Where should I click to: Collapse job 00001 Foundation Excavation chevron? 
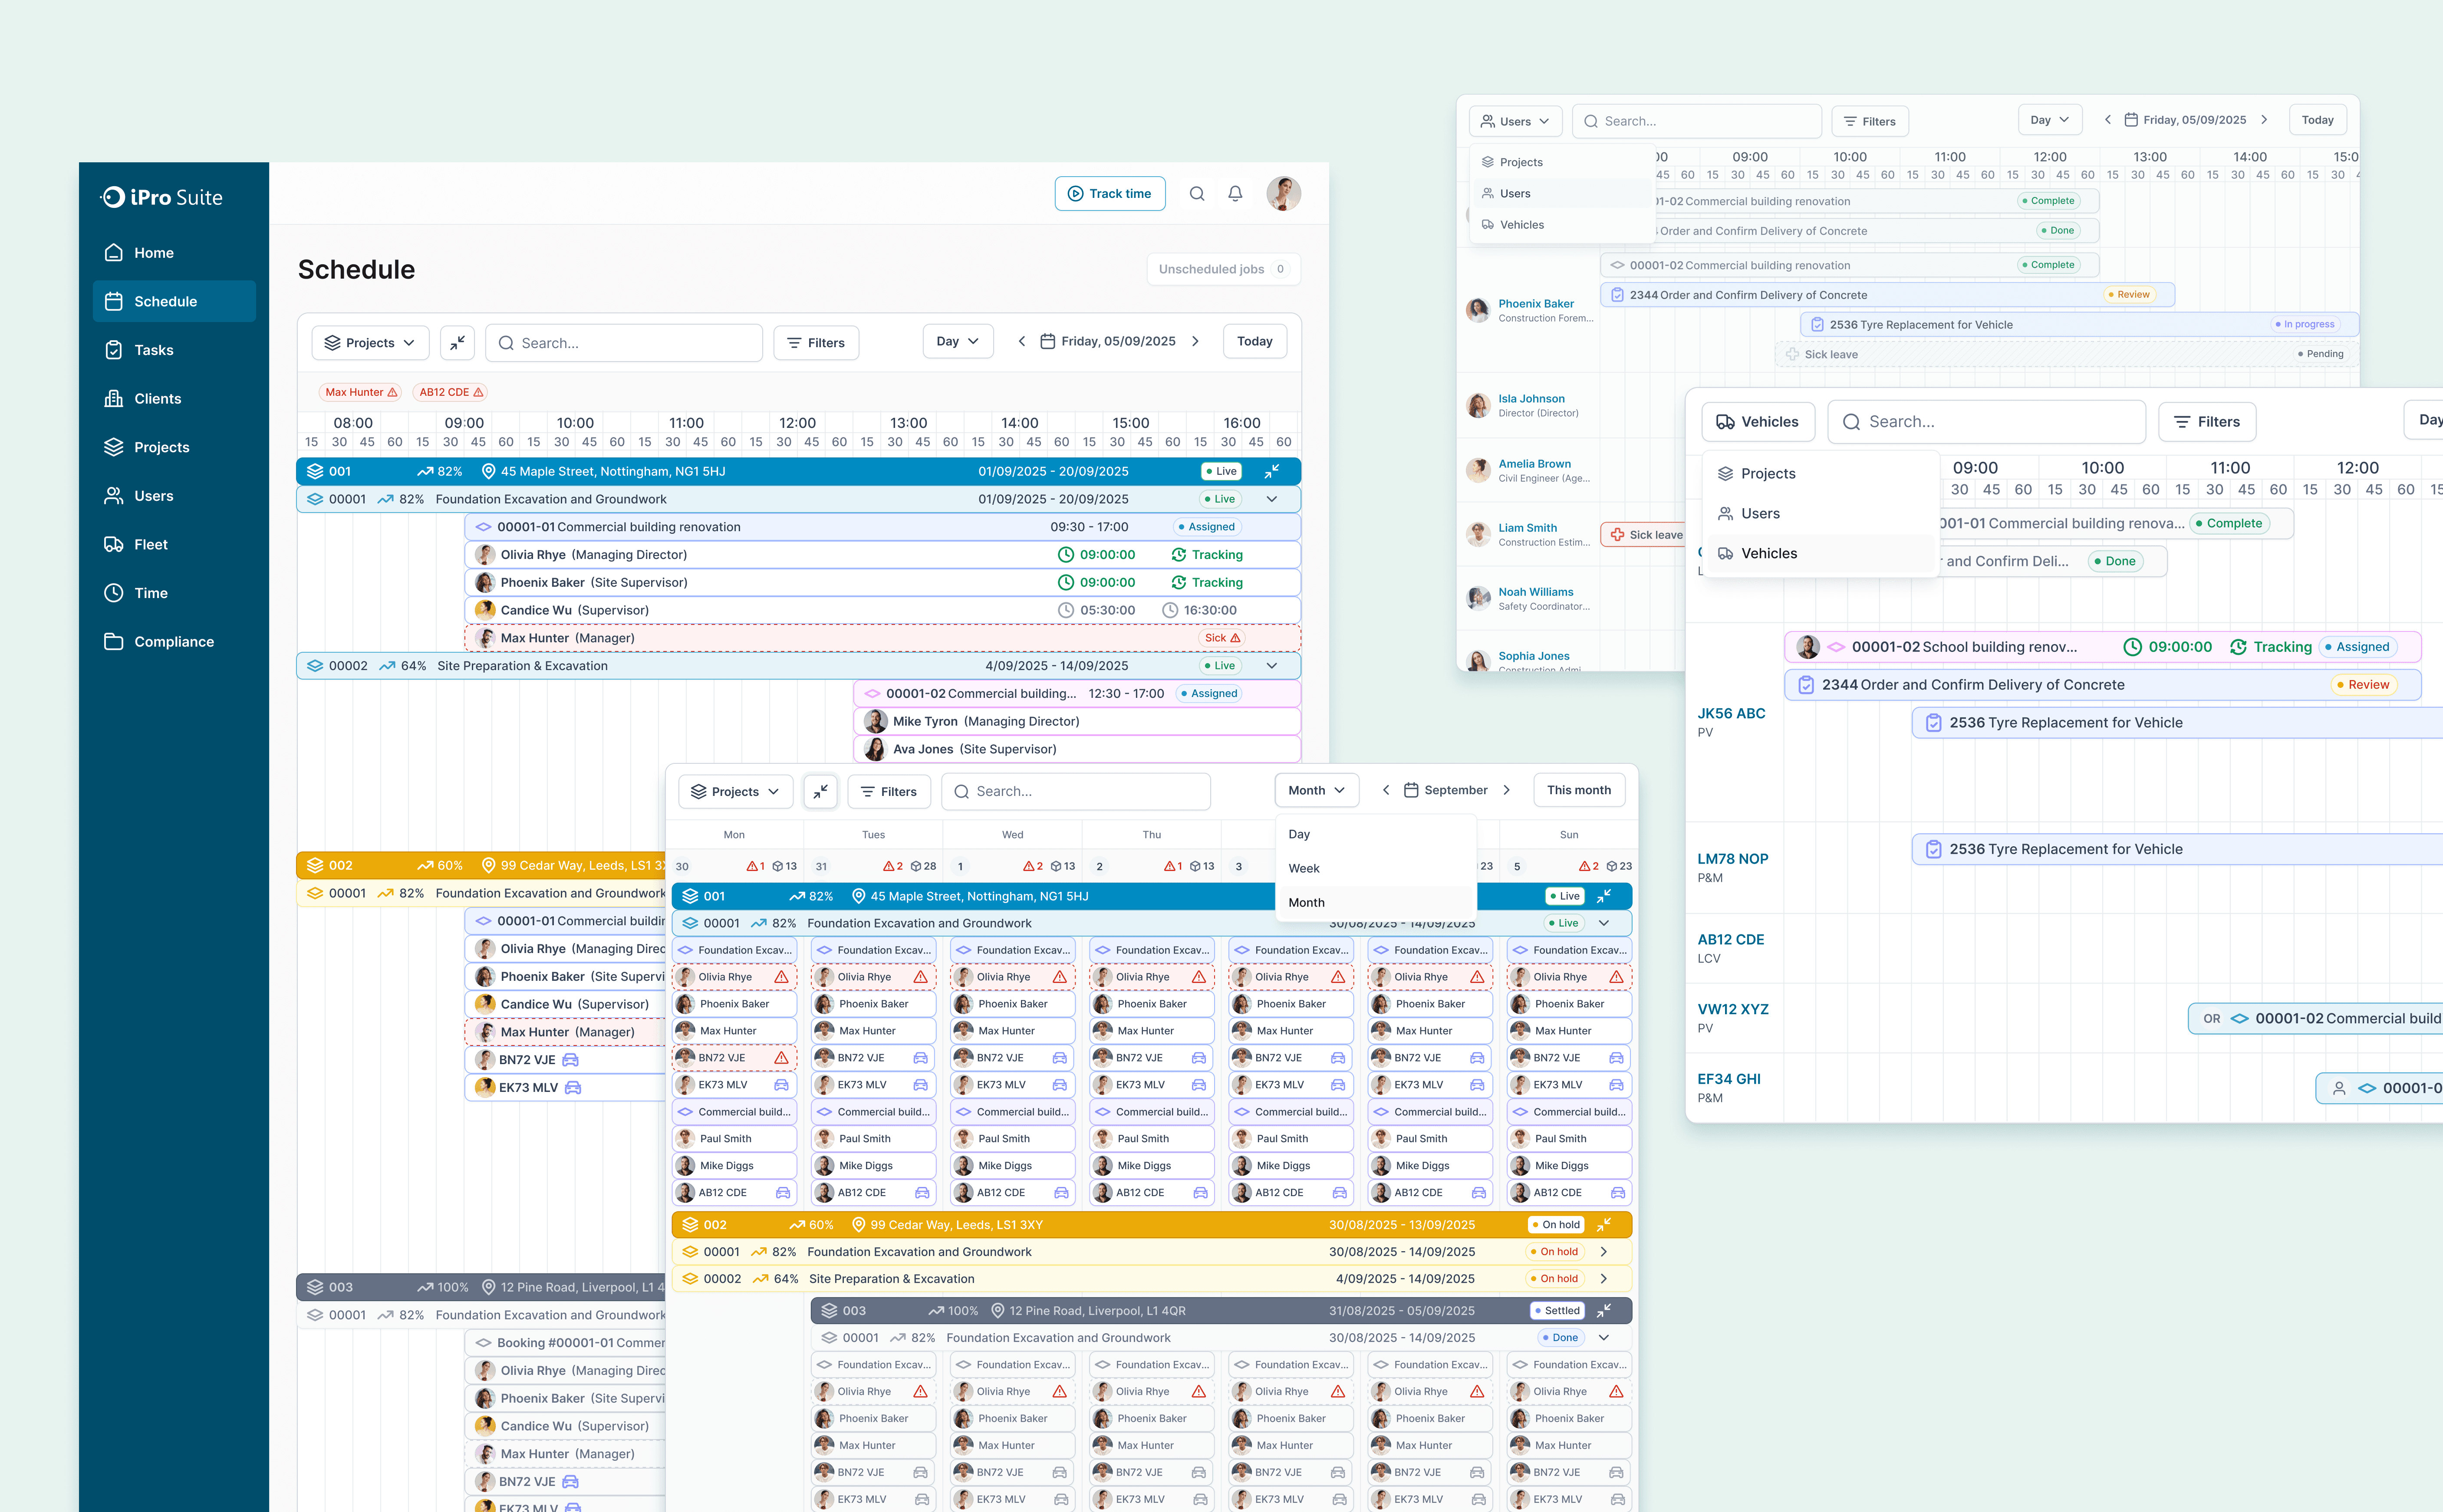click(1272, 499)
